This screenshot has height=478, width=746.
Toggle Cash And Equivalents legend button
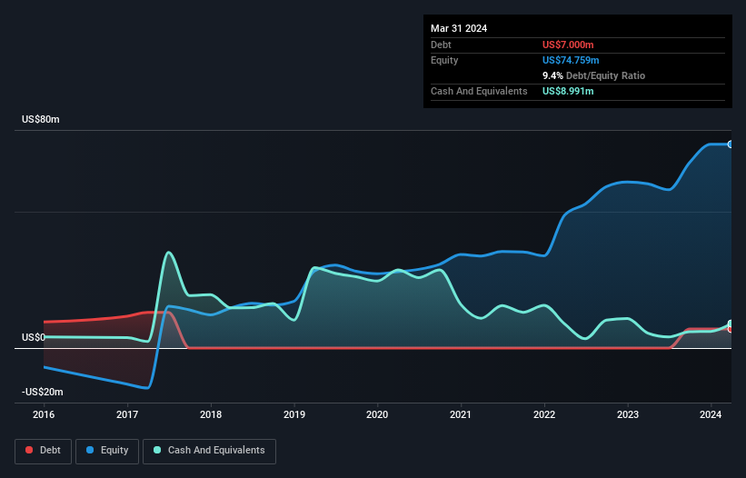point(209,451)
